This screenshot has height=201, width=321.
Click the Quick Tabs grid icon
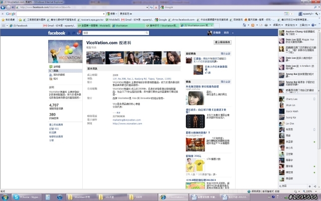pyautogui.click(x=4, y=26)
